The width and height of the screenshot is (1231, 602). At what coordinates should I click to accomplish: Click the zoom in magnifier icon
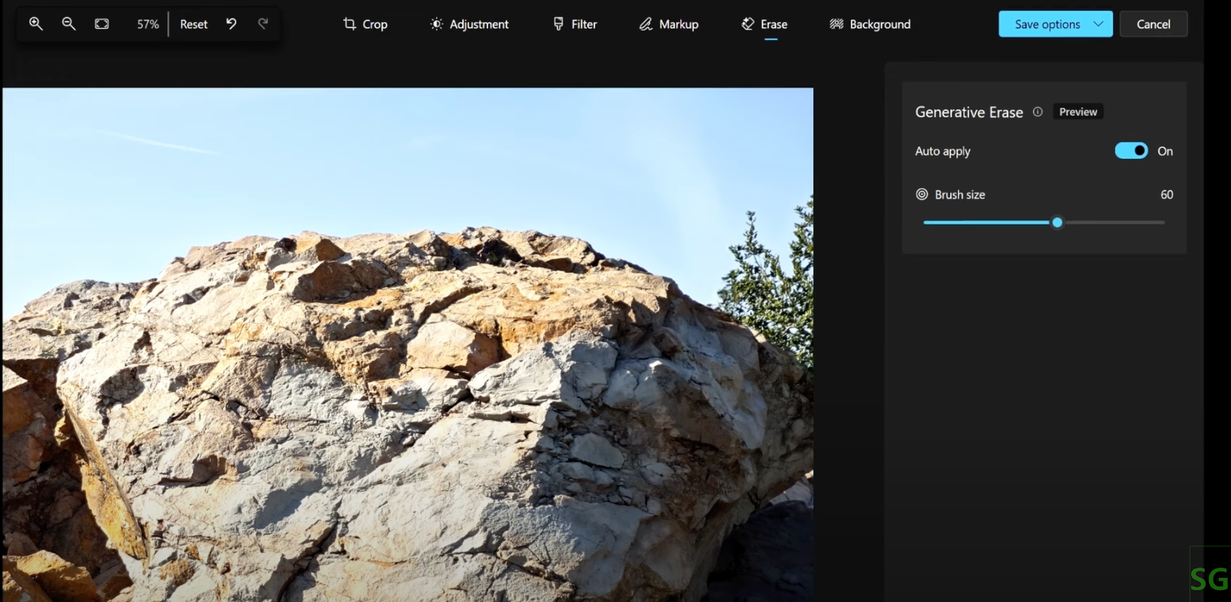tap(36, 23)
